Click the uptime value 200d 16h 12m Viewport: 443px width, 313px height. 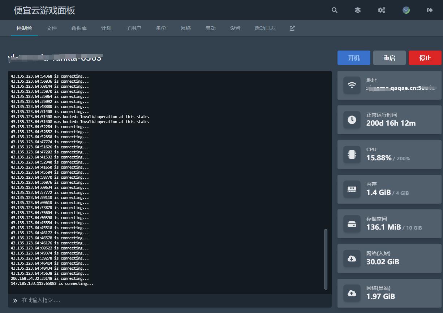391,123
